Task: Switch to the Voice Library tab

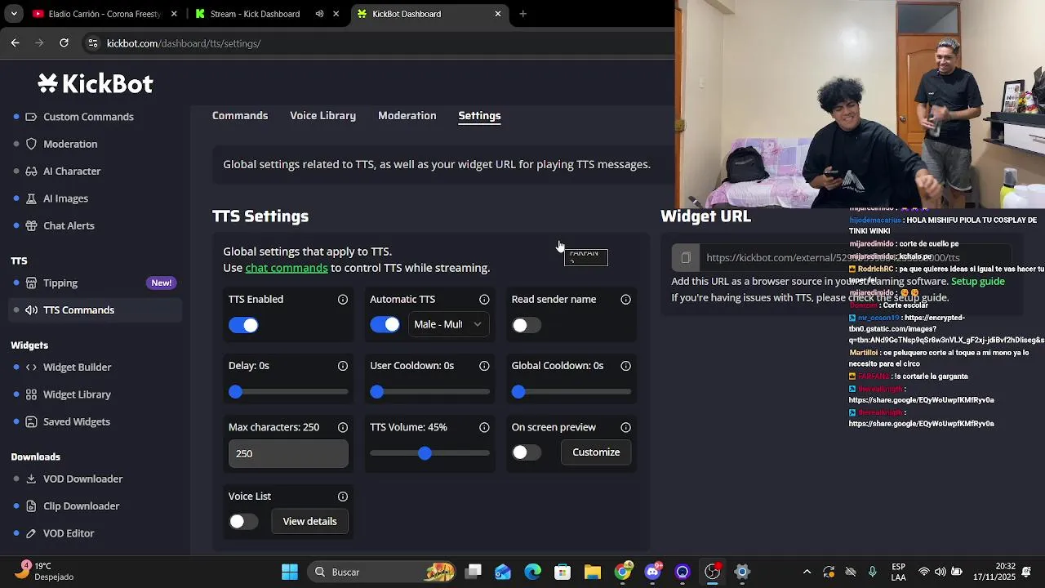Action: click(322, 116)
